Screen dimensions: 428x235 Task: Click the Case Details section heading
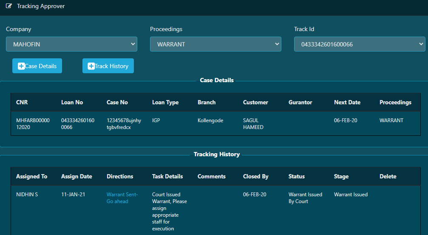pyautogui.click(x=217, y=80)
